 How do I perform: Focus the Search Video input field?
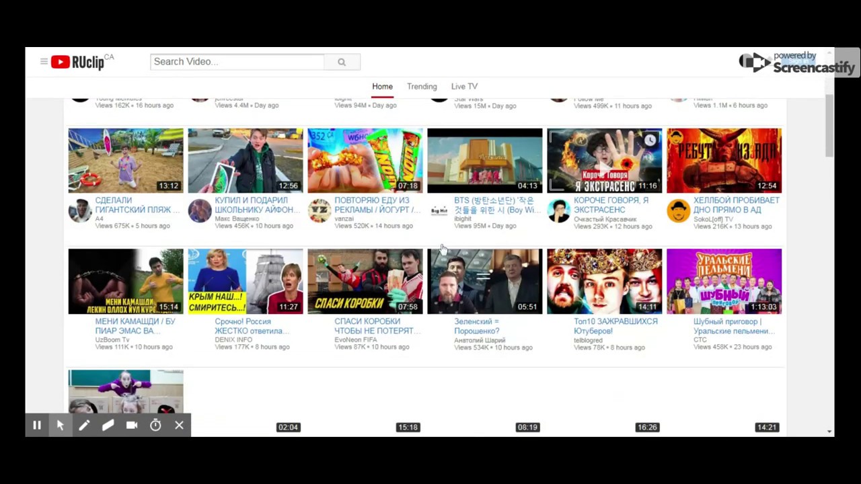(237, 62)
